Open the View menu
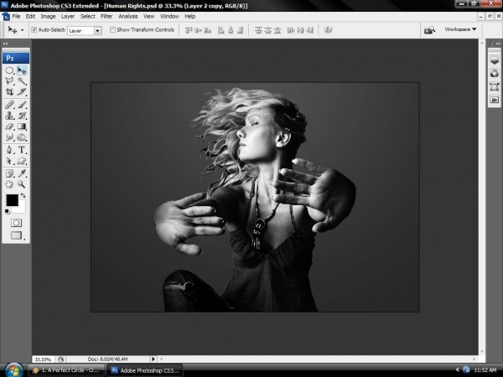Viewport: 503px width, 377px height. click(149, 17)
